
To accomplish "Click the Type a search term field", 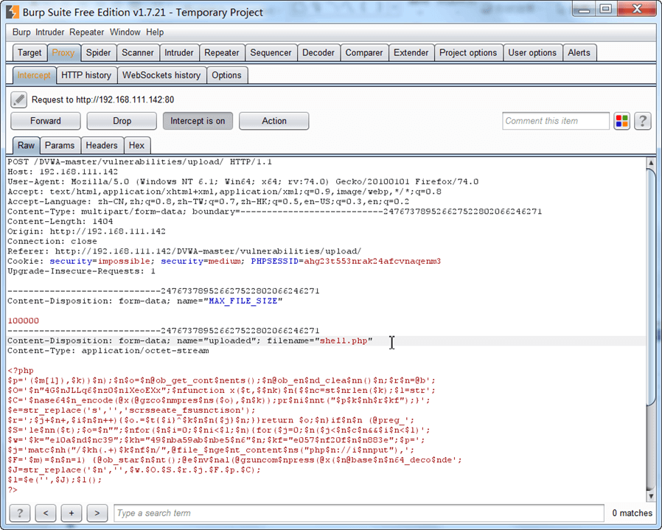I will tap(359, 513).
